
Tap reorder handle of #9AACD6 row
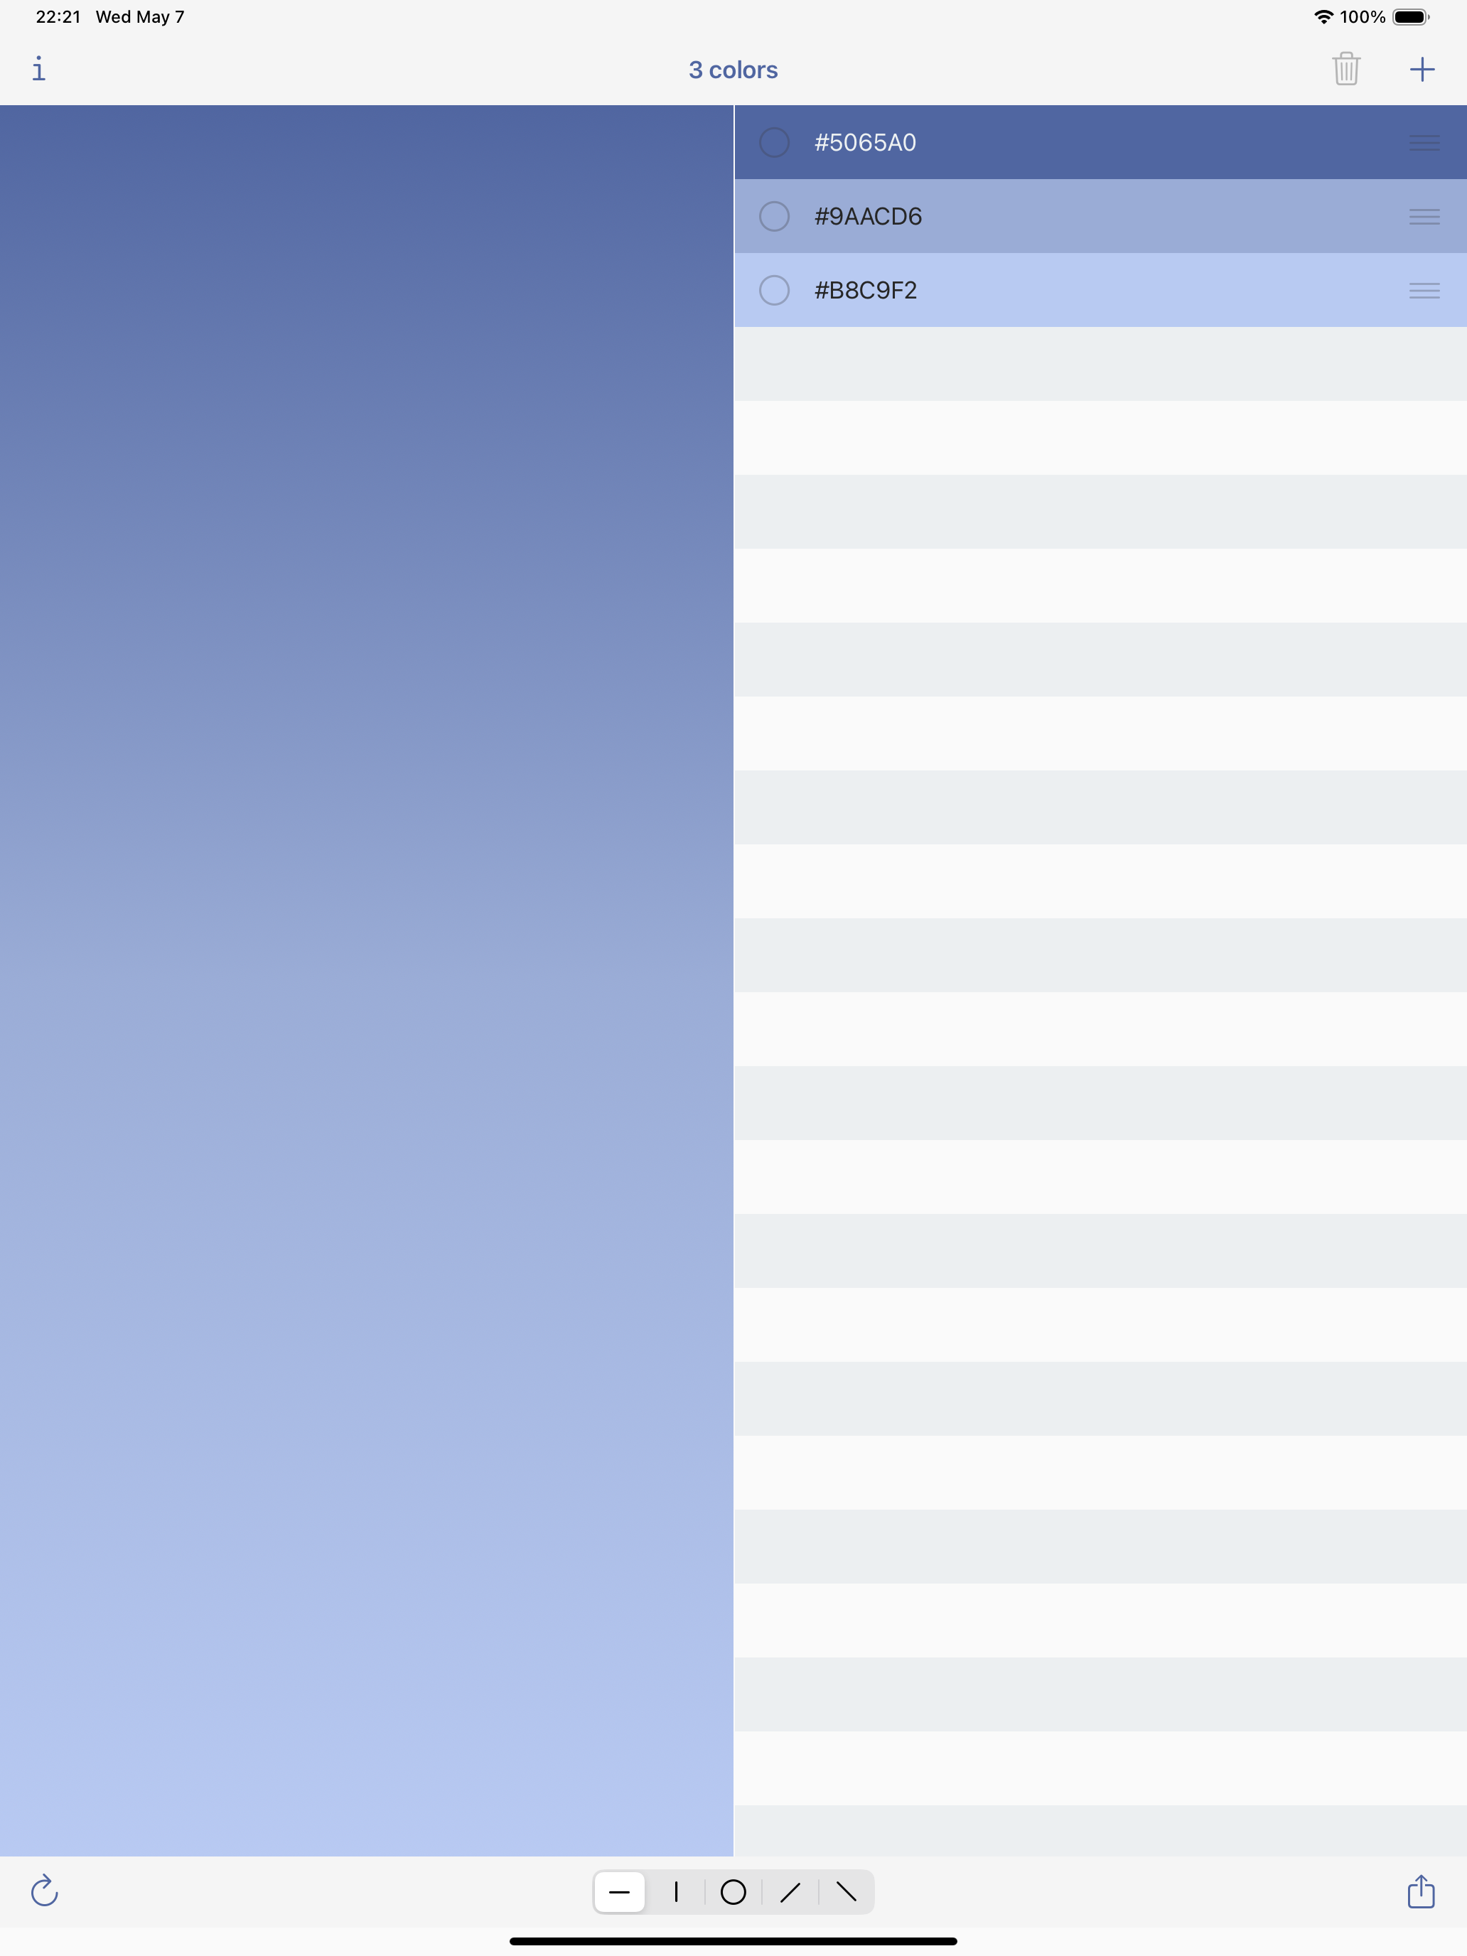pyautogui.click(x=1424, y=217)
